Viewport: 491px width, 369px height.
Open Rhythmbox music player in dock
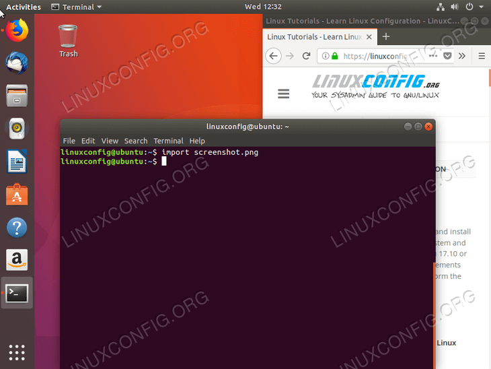point(17,128)
